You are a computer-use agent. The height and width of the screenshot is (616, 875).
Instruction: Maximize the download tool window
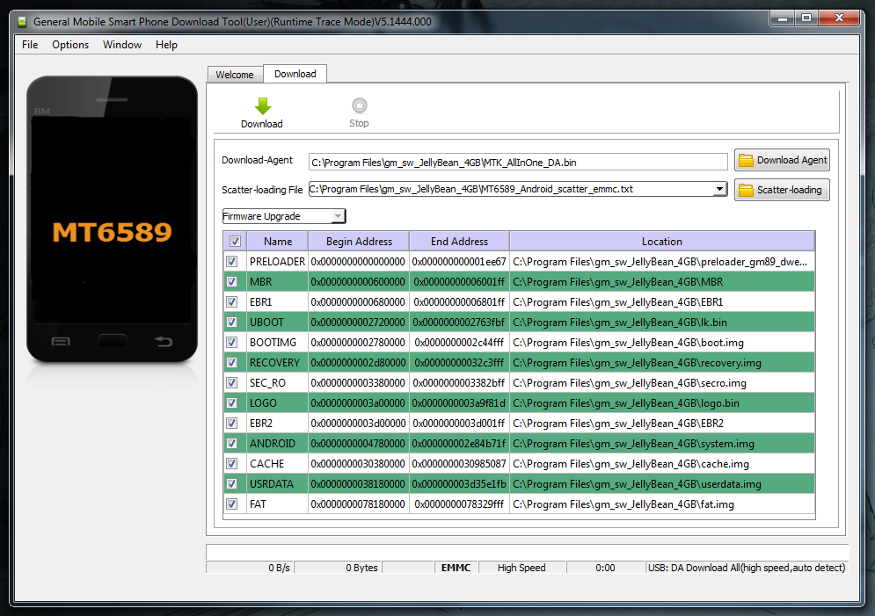pos(806,18)
